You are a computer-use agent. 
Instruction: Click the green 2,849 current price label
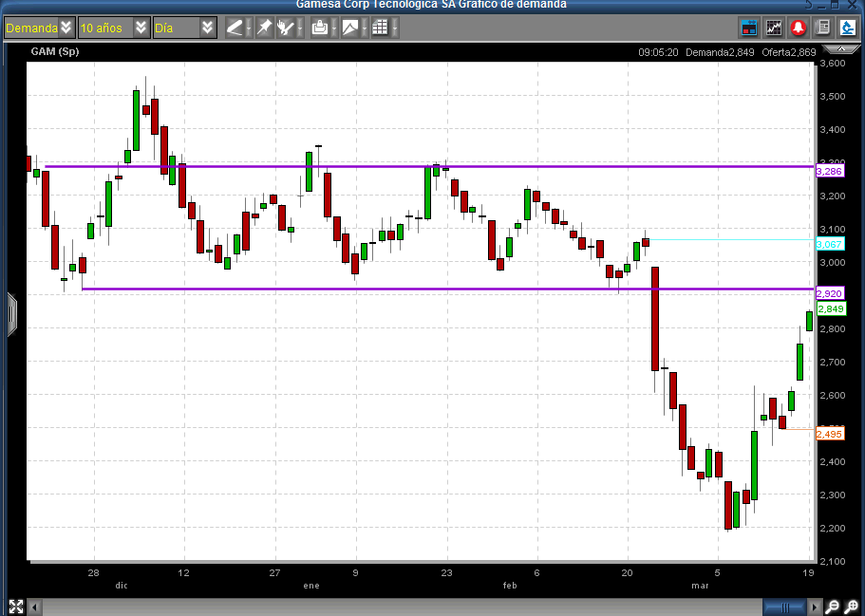[832, 308]
